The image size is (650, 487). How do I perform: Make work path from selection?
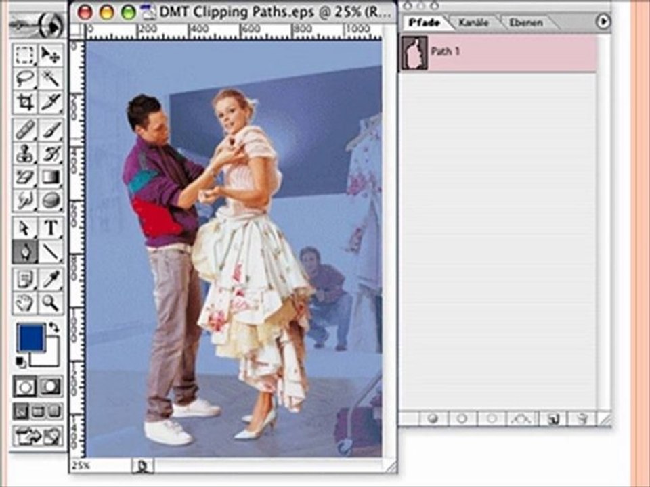coord(521,419)
